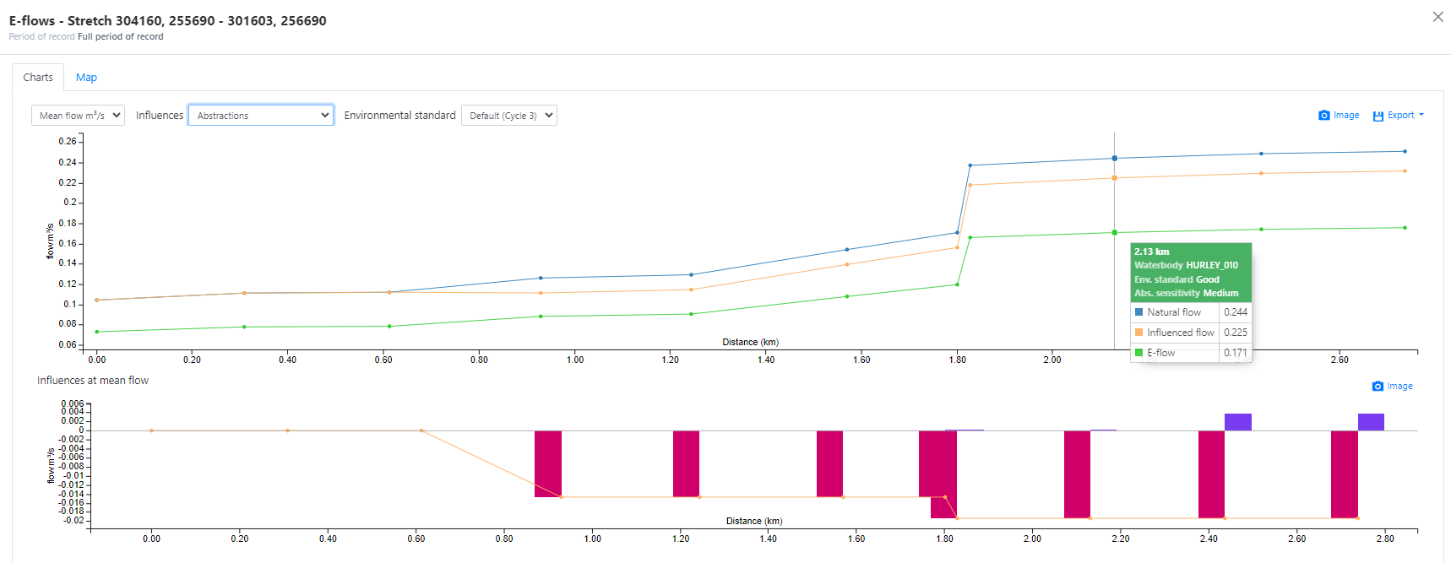
Task: Click the purple bar near 2.40 km
Action: (1237, 422)
